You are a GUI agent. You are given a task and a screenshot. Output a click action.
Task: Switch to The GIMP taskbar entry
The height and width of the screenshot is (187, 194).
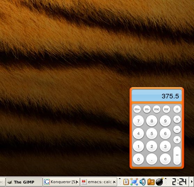click(24, 182)
